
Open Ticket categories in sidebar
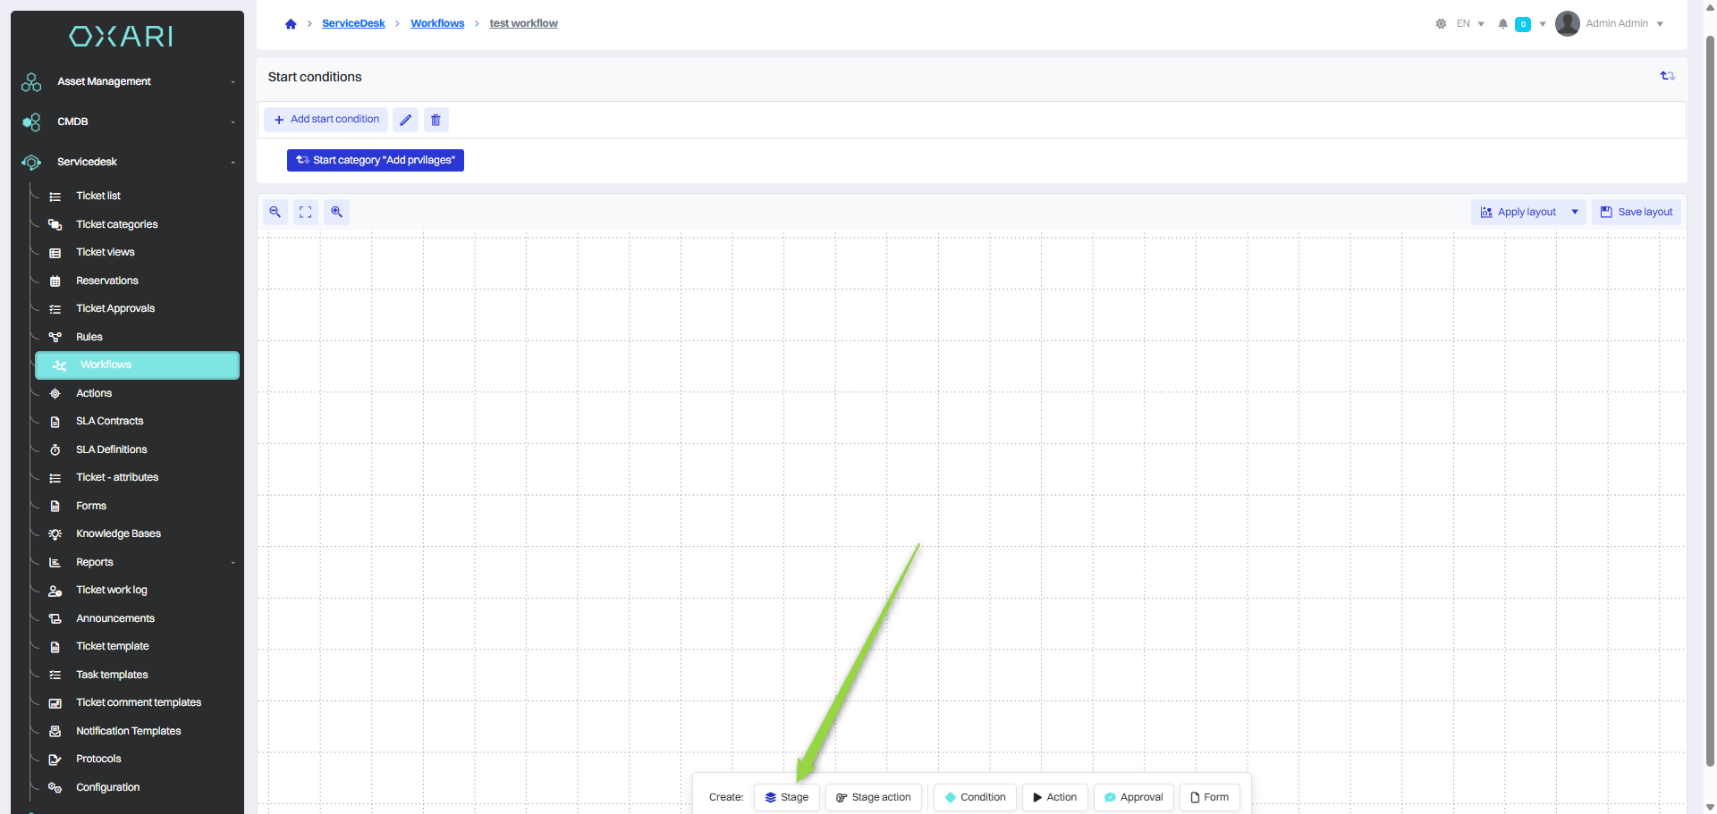pyautogui.click(x=116, y=224)
